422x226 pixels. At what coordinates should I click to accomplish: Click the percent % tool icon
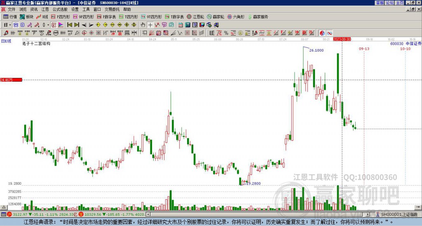pyautogui.click(x=226, y=33)
